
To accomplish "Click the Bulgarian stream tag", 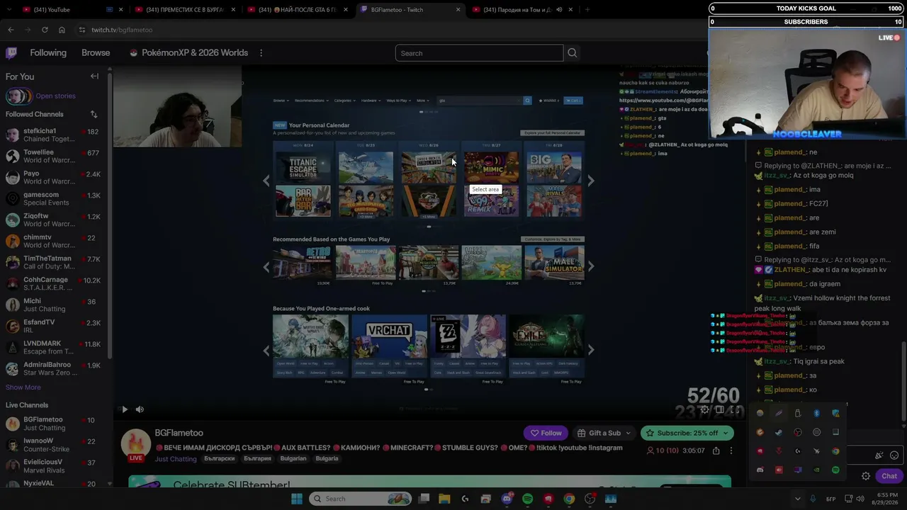I will click(293, 458).
